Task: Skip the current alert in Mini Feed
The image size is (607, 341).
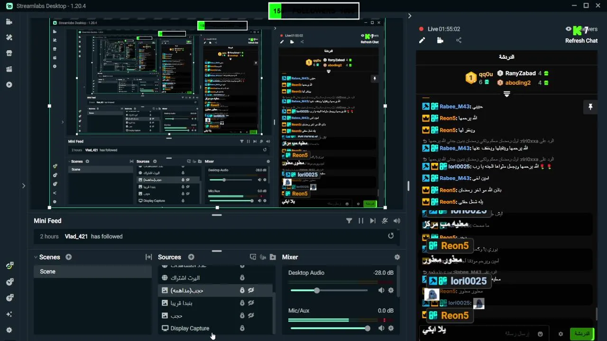Action: point(373,221)
